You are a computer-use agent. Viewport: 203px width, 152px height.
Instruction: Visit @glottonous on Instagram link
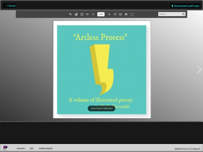[188, 149]
